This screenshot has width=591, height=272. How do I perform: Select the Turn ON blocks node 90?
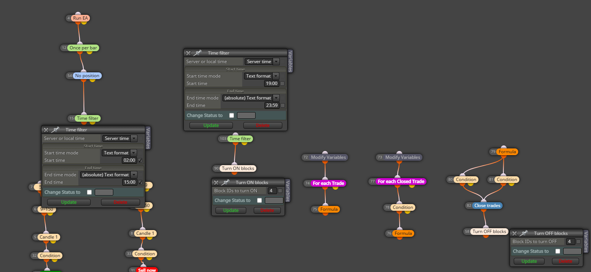(x=238, y=168)
